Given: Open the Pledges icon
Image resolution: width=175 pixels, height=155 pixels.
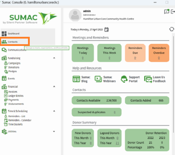Looking at the screenshot, I should pyautogui.click(x=6, y=71).
